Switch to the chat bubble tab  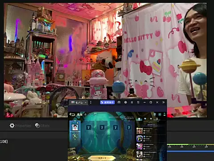[145, 119]
